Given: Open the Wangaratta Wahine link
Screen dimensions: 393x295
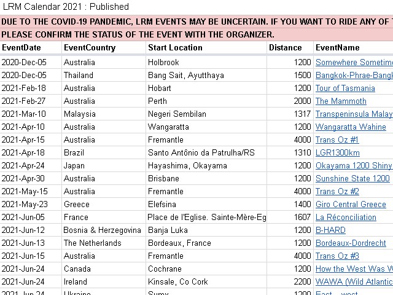Looking at the screenshot, I should 351,127.
